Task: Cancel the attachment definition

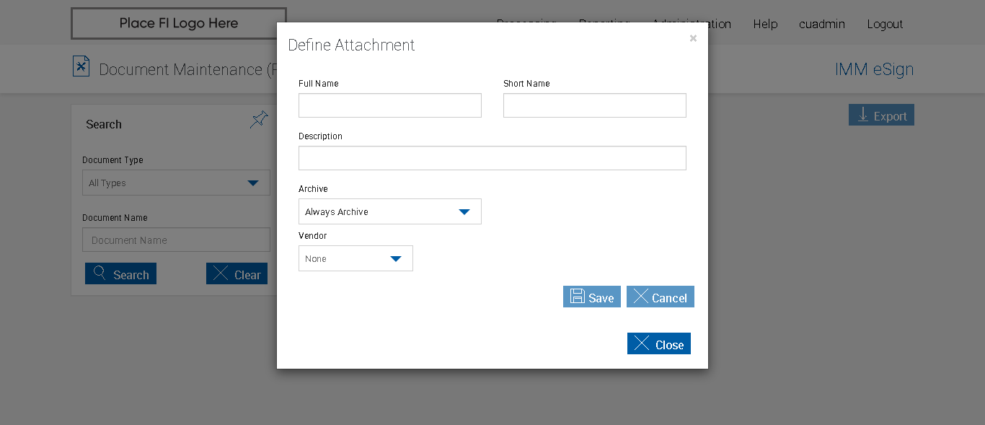Action: pyautogui.click(x=660, y=297)
